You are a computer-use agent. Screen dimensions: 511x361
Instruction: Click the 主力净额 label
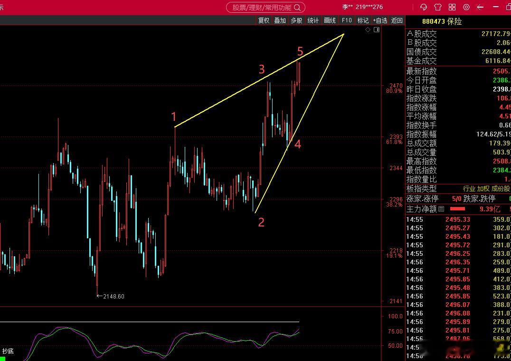click(421, 209)
